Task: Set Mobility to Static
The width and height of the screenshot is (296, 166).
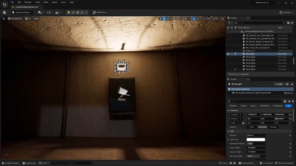Action: click(252, 127)
